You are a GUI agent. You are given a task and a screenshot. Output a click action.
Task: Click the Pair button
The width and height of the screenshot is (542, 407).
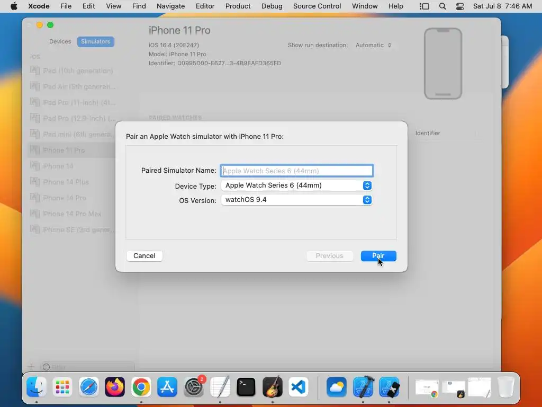tap(378, 256)
